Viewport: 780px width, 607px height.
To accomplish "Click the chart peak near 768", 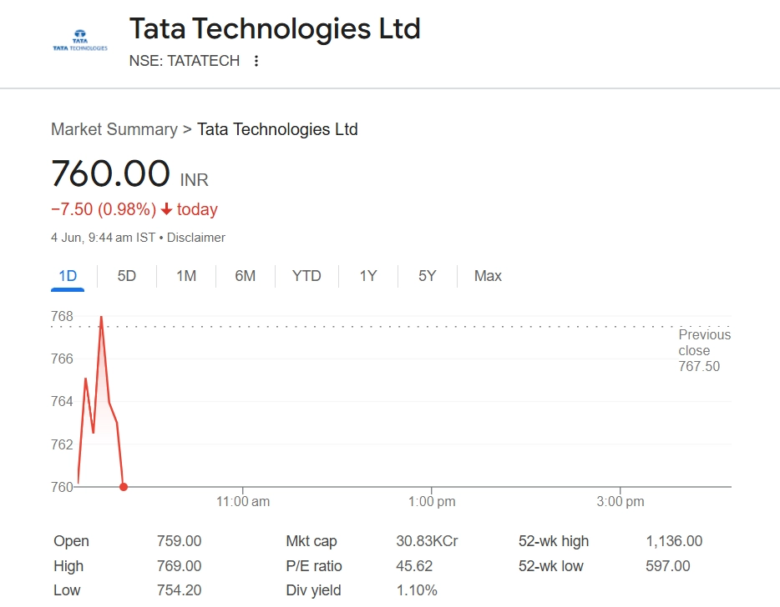I will click(x=101, y=318).
